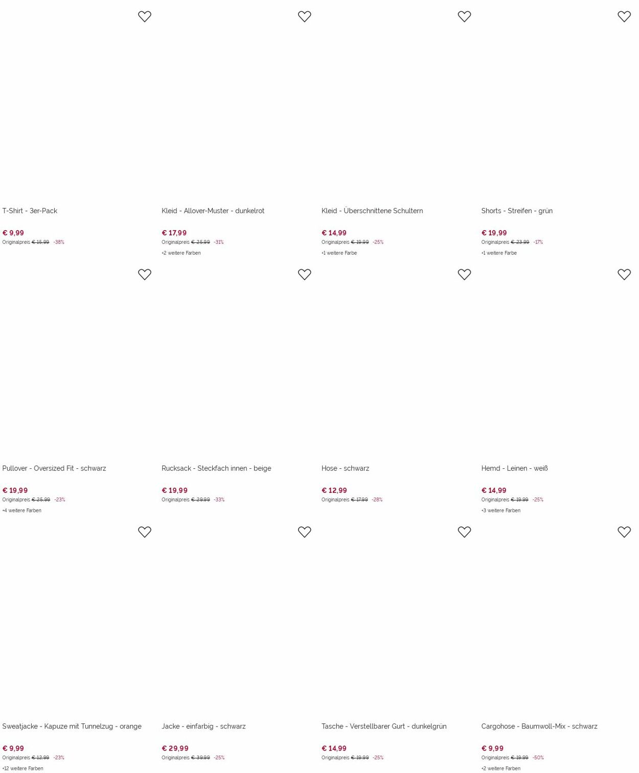Open Rucksack Steckfach innen beige product page
Screen dimensions: 639x773
coord(216,468)
